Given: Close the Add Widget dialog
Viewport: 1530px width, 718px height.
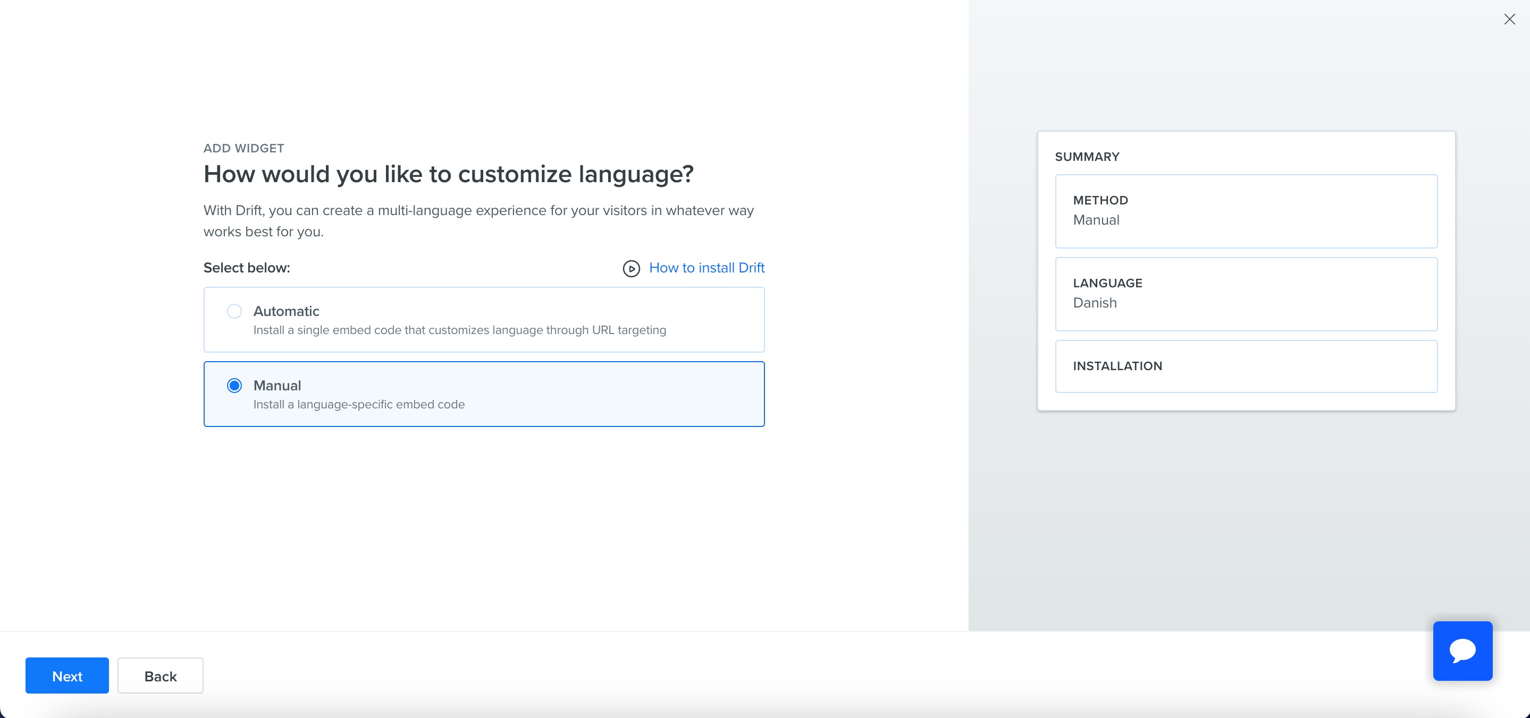Looking at the screenshot, I should 1509,19.
